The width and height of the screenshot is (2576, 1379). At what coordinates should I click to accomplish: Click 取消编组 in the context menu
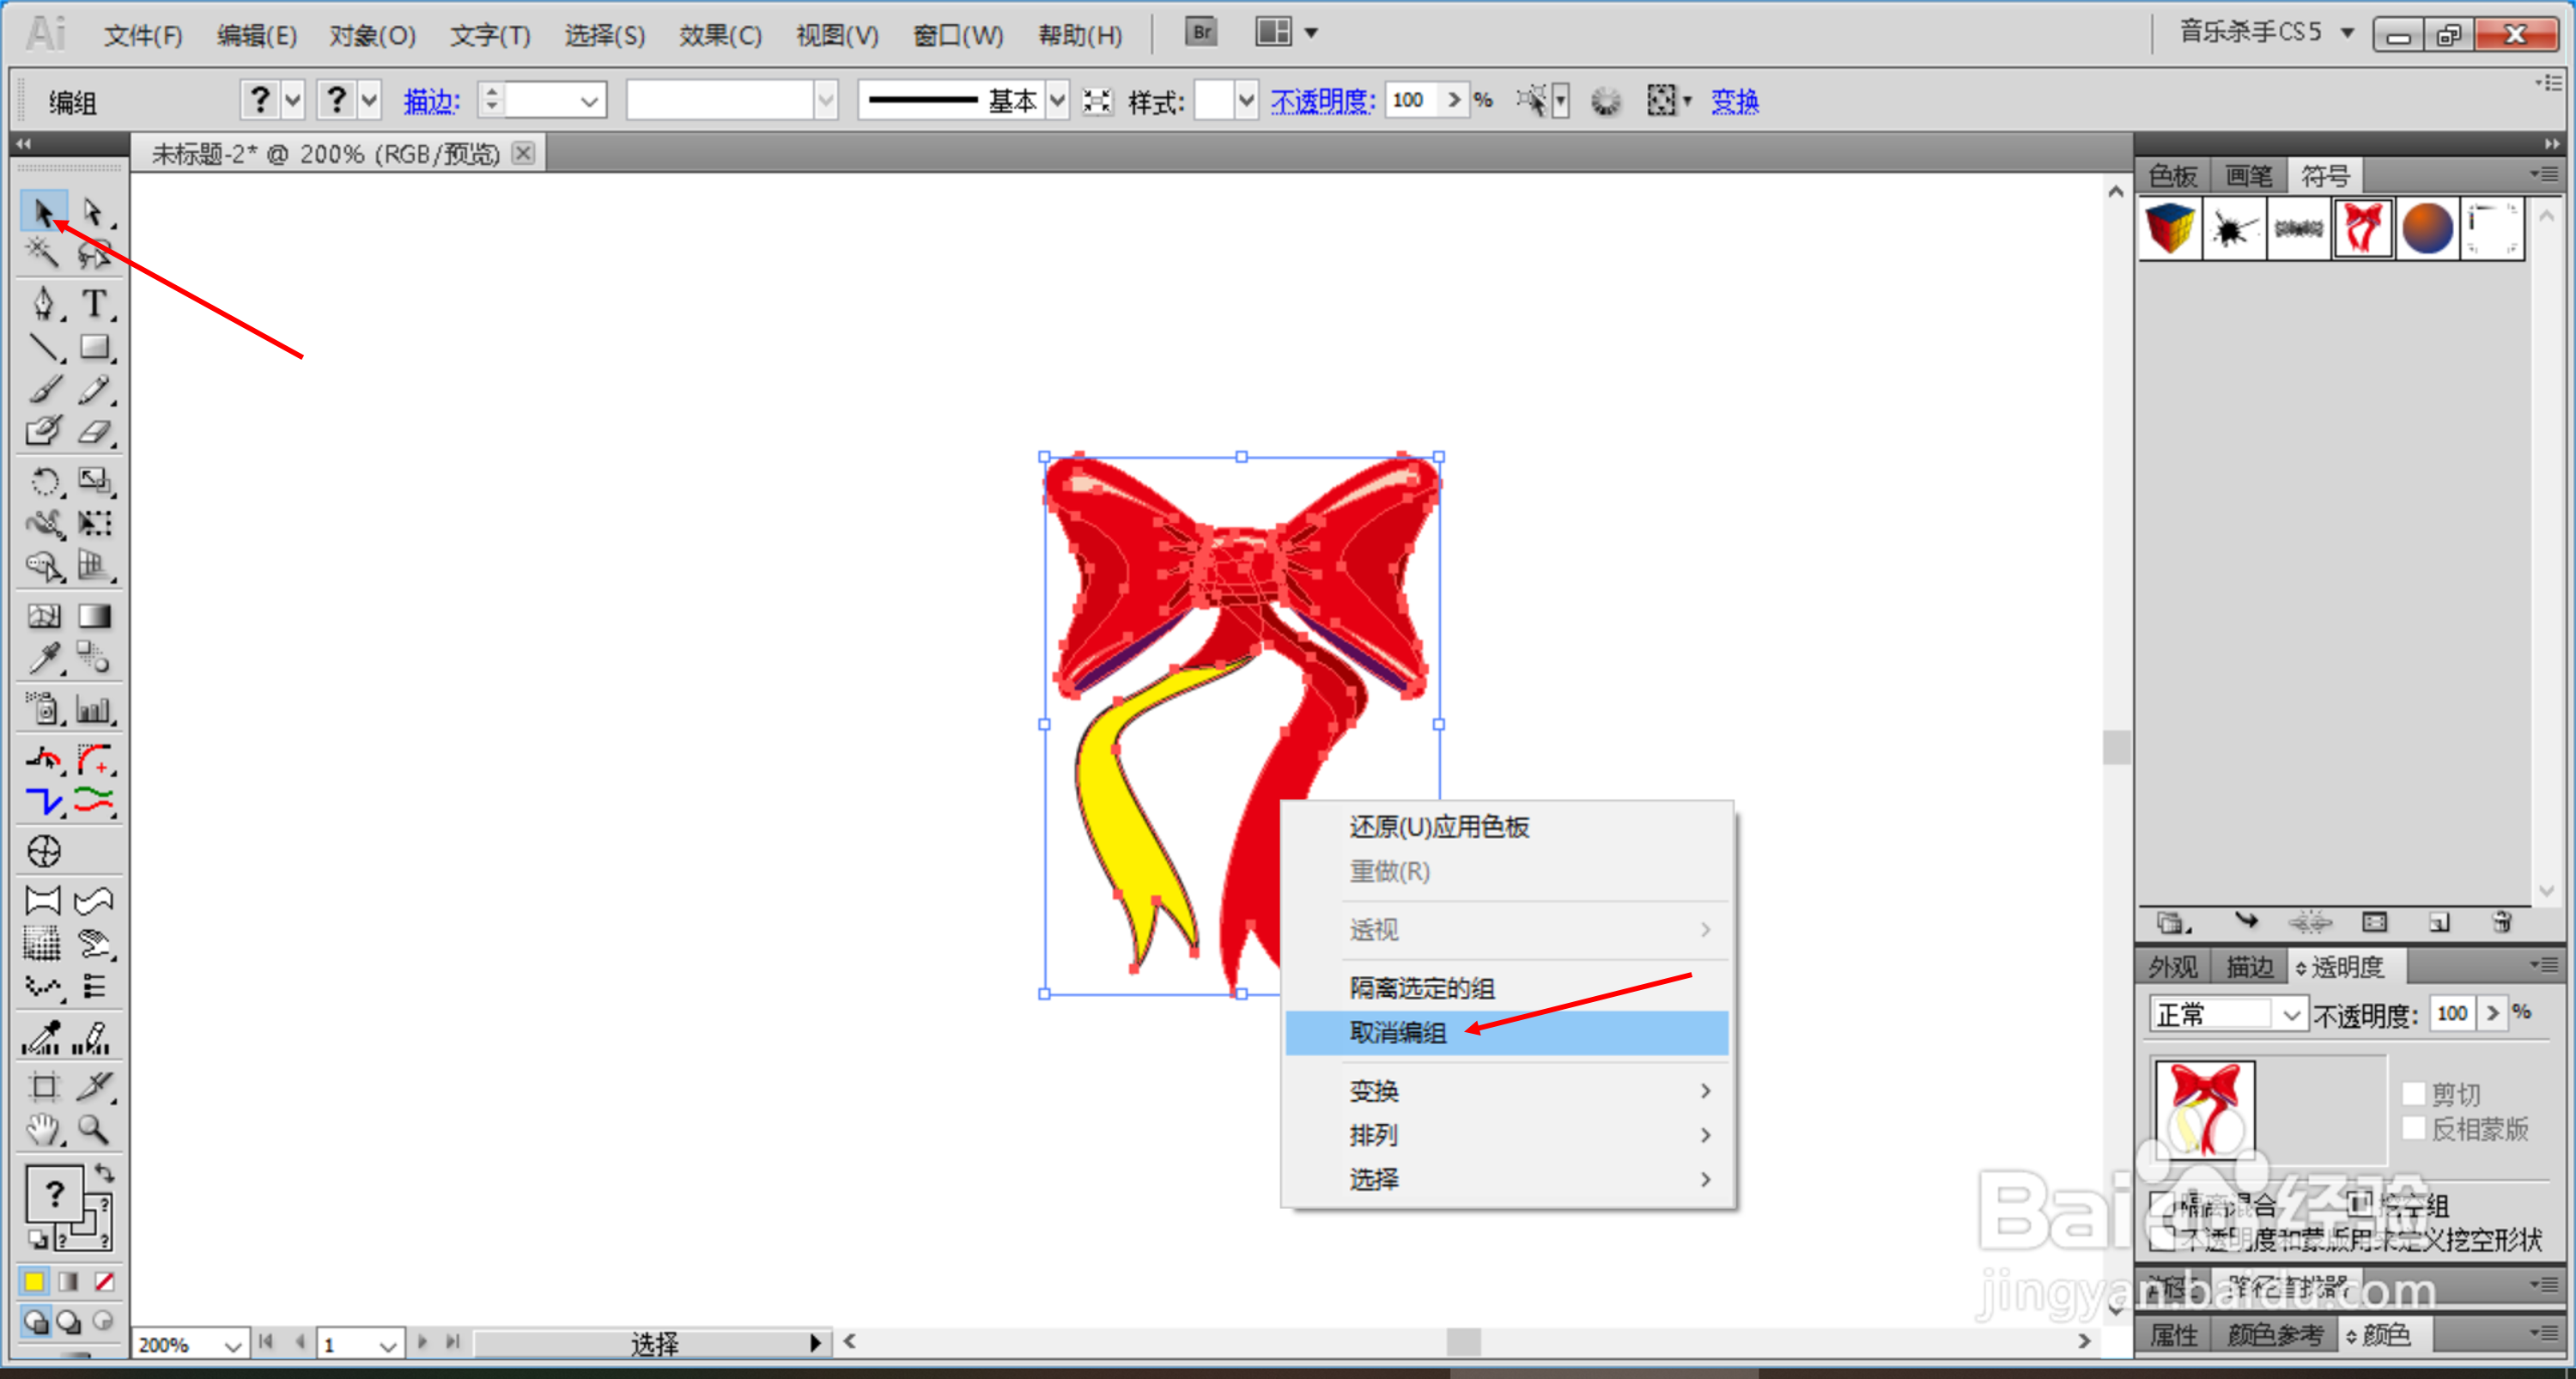(1397, 1033)
